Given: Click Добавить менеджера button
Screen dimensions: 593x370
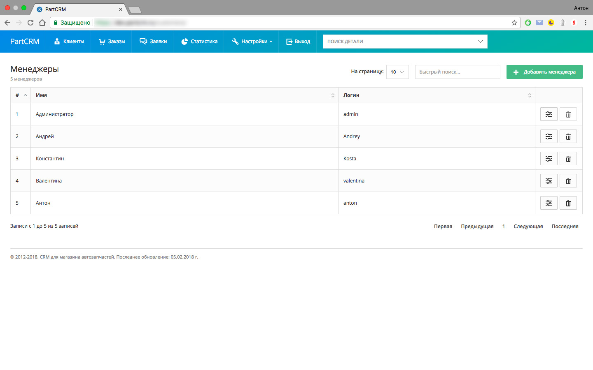Looking at the screenshot, I should pos(544,72).
